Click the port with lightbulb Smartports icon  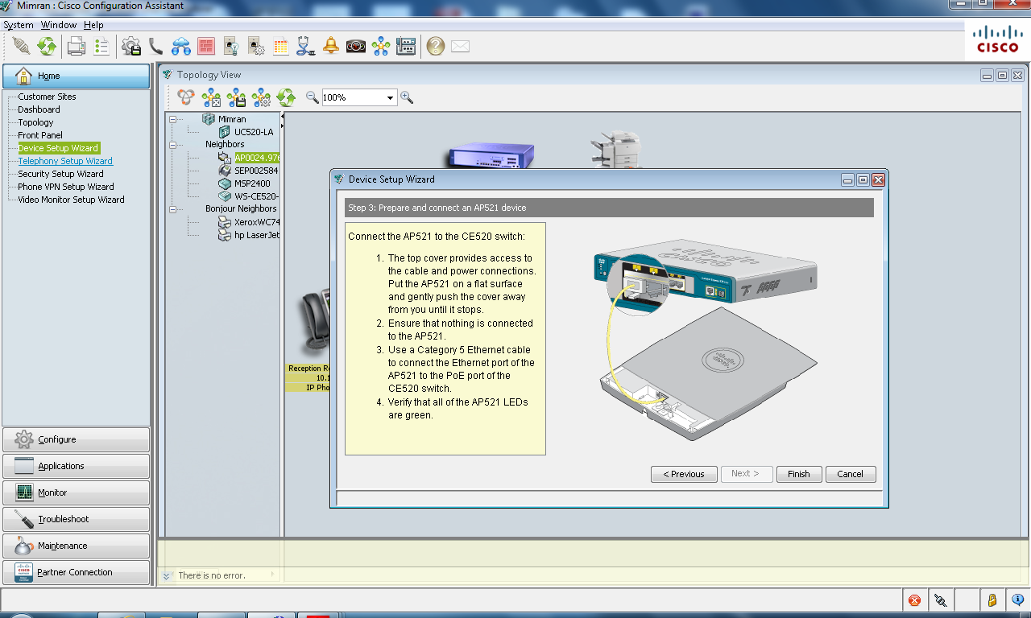pyautogui.click(x=231, y=46)
